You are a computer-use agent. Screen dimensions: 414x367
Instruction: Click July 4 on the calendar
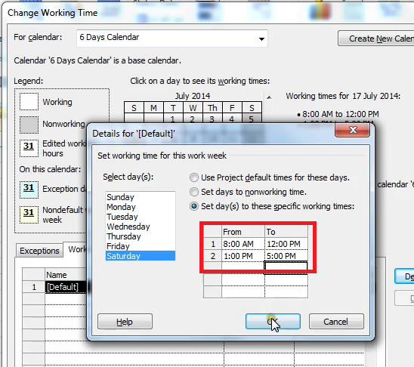click(x=232, y=119)
